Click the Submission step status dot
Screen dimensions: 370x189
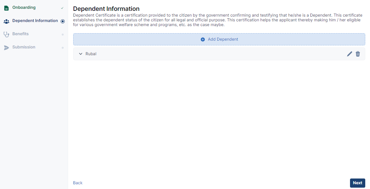pyautogui.click(x=63, y=48)
